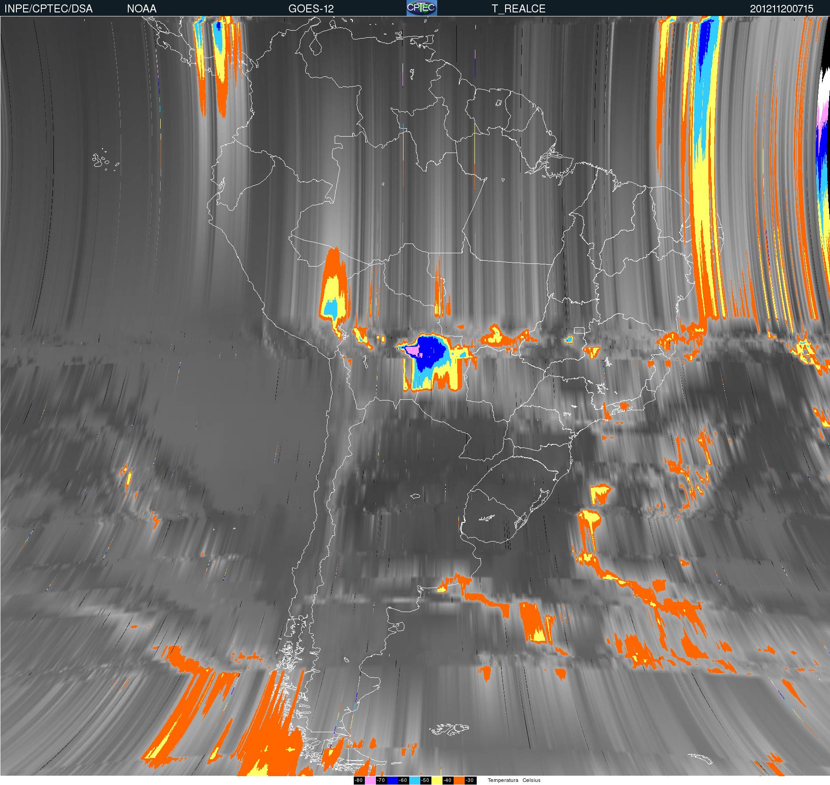
Task: Click the -60 legend value
Action: [x=403, y=780]
